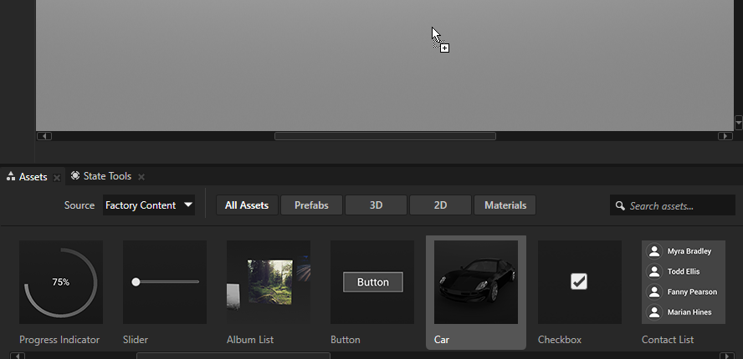
Task: Select the Album List asset thumbnail
Action: click(269, 282)
